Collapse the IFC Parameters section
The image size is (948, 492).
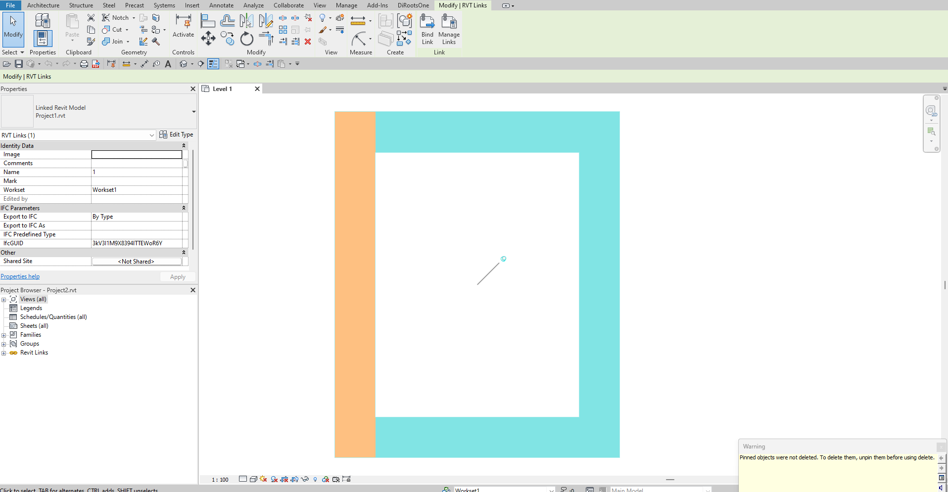tap(184, 208)
